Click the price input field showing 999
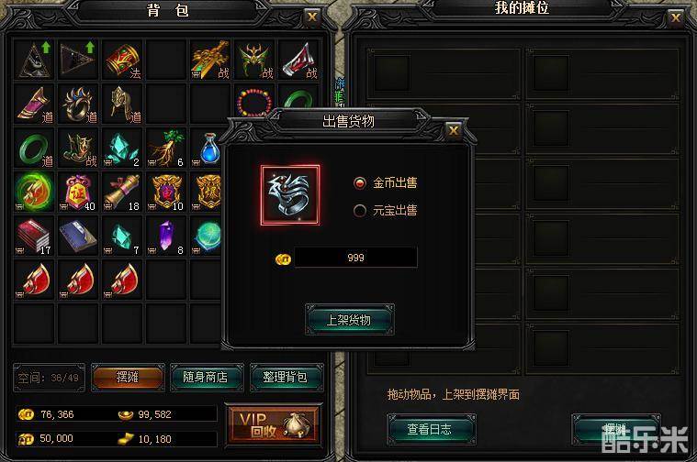The height and width of the screenshot is (462, 697). (x=355, y=258)
